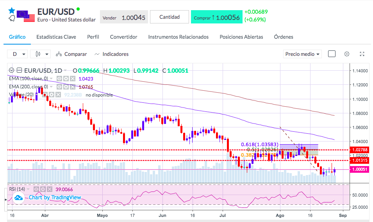Open the Órdenes tab
Screen dimensions: 373x222
(284, 37)
